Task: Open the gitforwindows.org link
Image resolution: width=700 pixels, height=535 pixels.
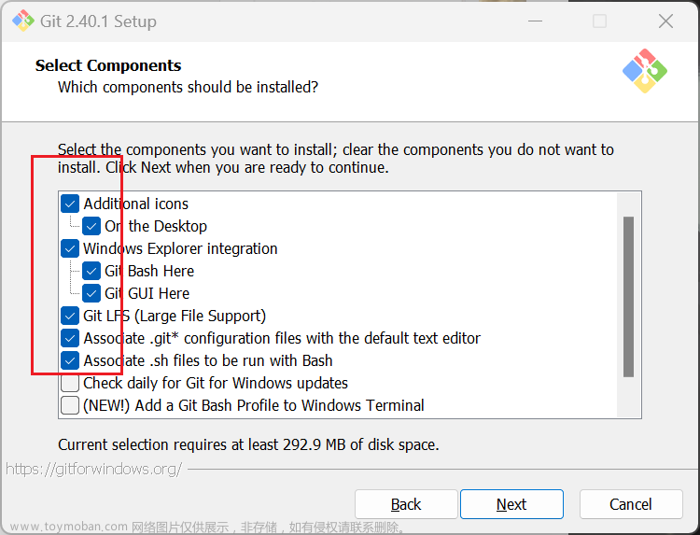Action: click(x=93, y=469)
